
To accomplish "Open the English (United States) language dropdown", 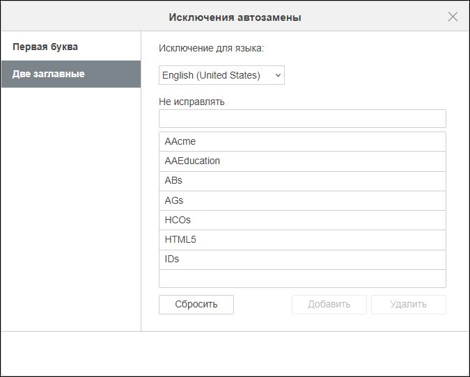I will coord(221,75).
